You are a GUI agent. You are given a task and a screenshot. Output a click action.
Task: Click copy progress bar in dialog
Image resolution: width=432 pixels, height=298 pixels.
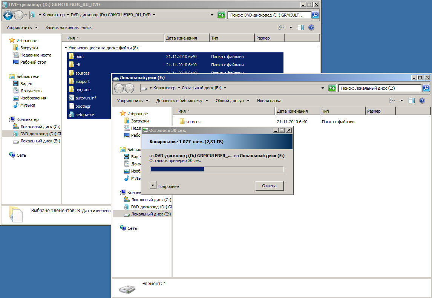(216, 169)
